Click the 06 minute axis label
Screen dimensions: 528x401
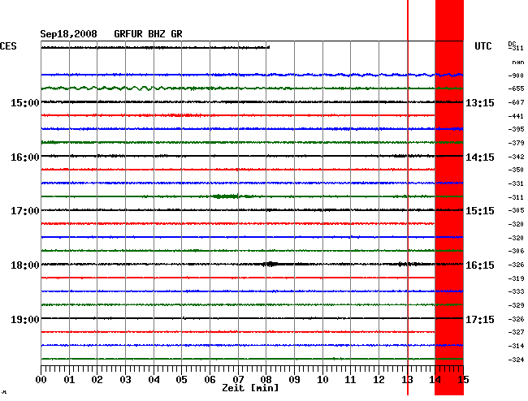coord(210,380)
